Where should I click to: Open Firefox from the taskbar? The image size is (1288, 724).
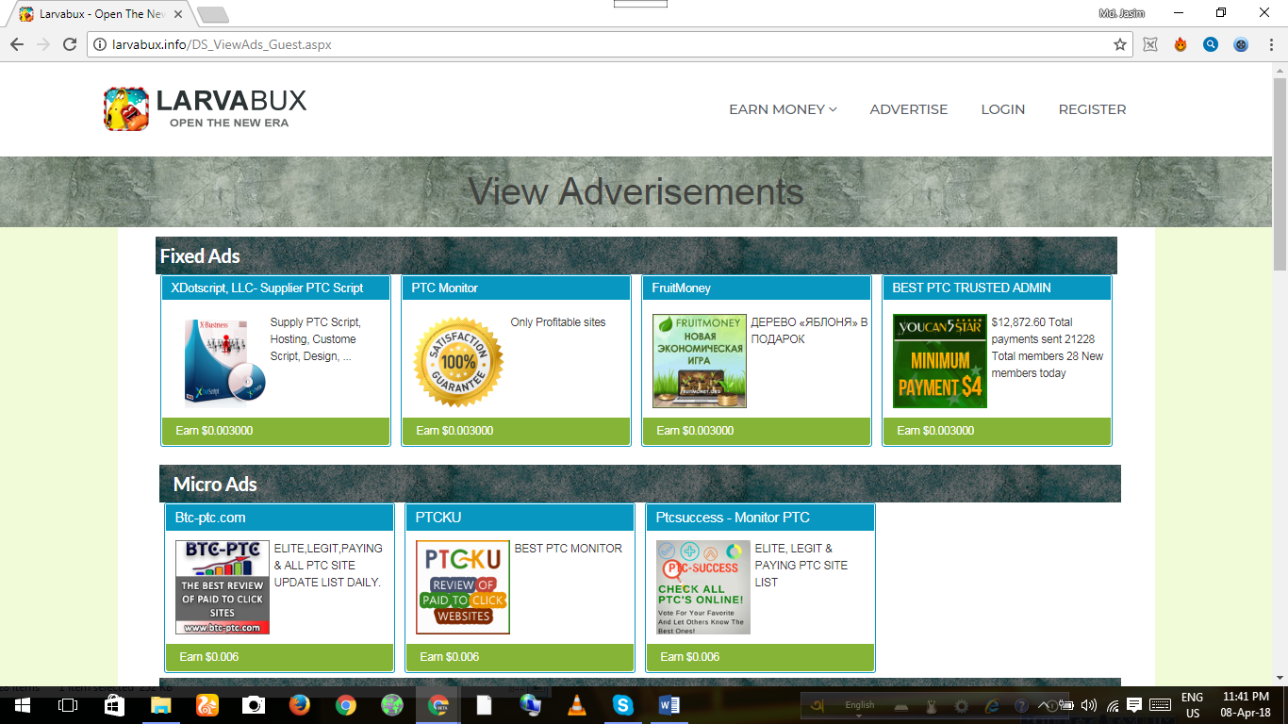click(x=300, y=705)
